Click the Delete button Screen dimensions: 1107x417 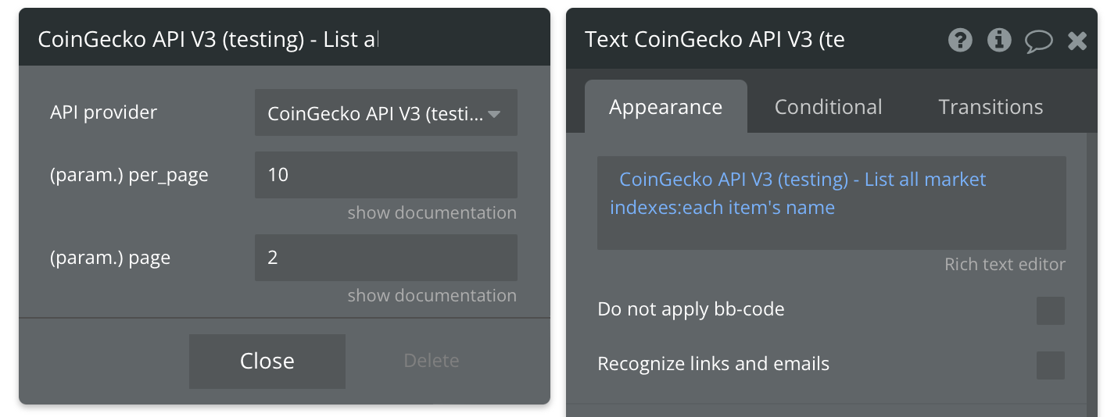point(432,361)
